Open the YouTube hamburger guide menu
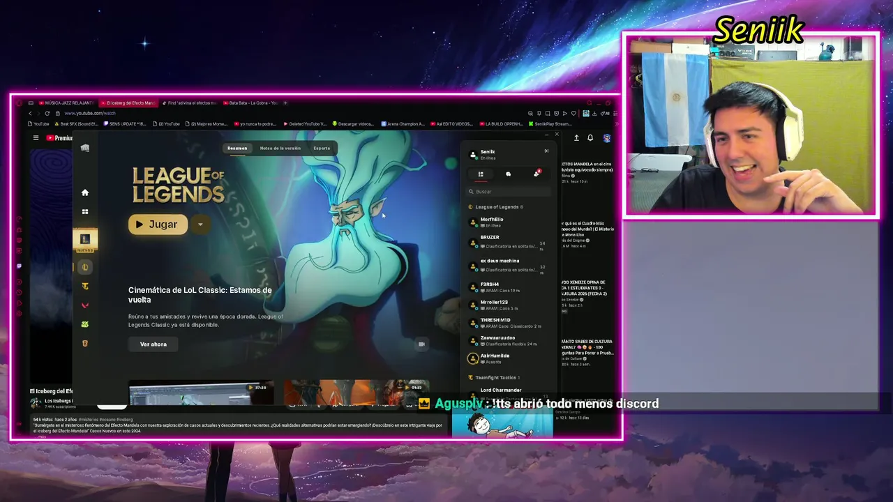893x502 pixels. [36, 138]
